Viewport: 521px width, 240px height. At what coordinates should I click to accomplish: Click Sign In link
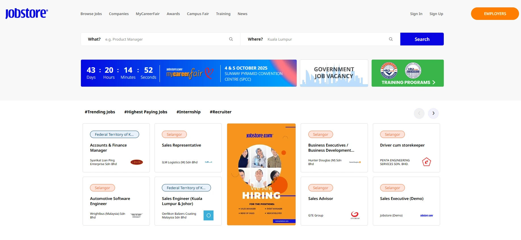pos(416,14)
